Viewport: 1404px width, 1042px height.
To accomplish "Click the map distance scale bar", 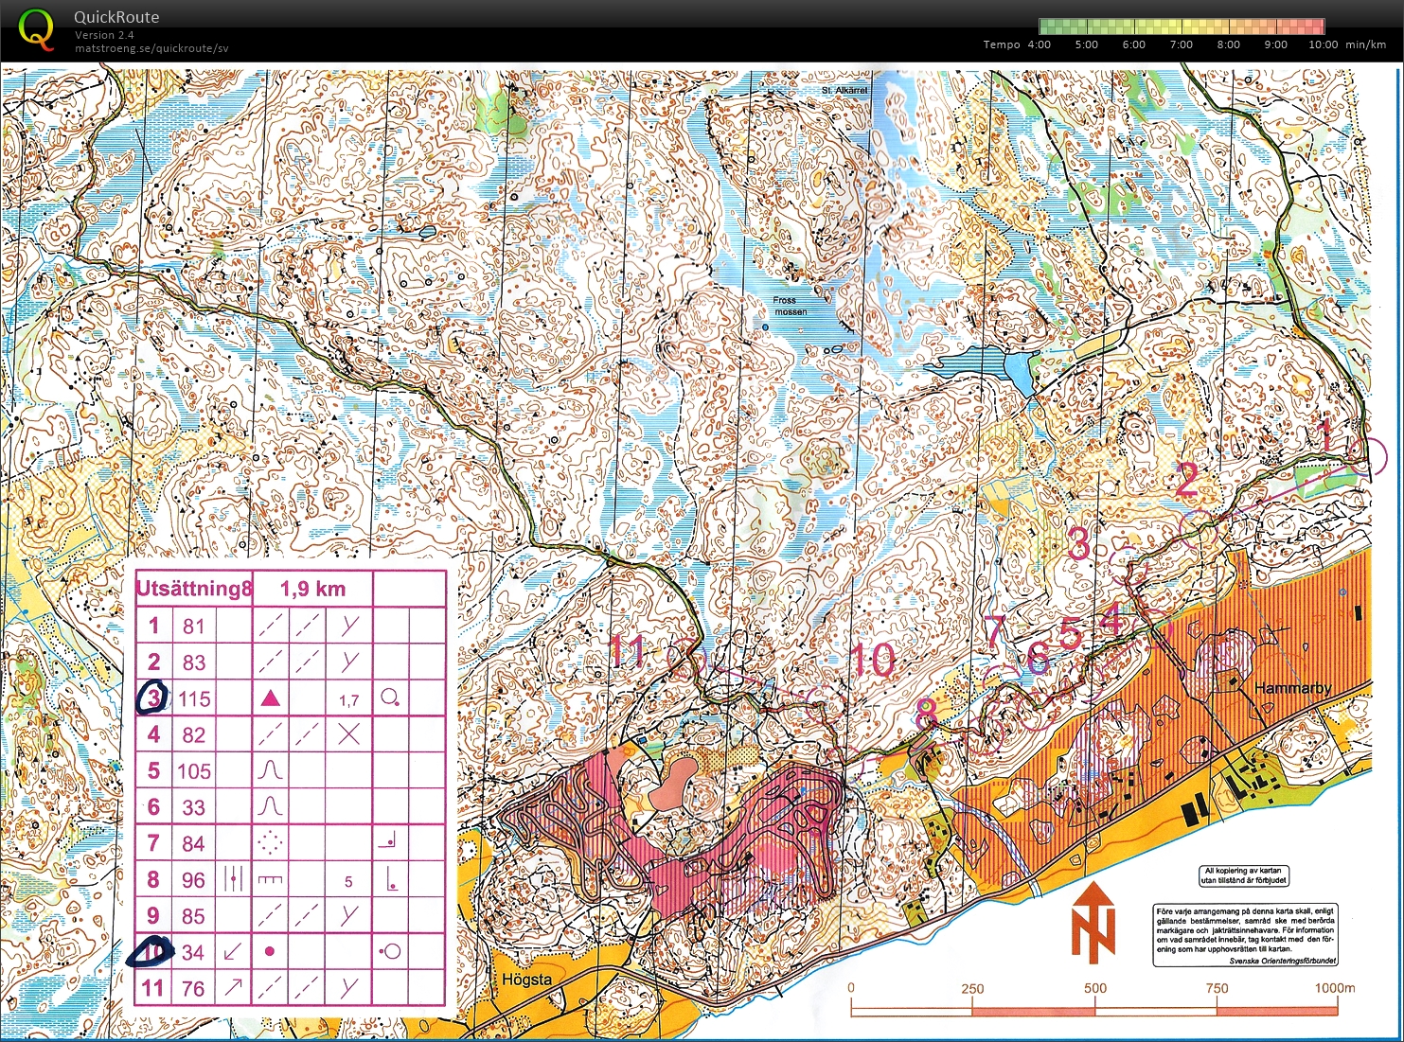I will tap(1094, 1010).
